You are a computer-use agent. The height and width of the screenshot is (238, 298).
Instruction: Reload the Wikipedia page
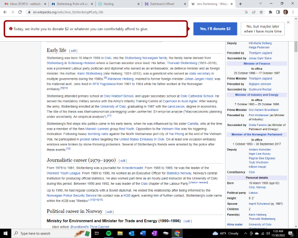pyautogui.click(x=20, y=12)
